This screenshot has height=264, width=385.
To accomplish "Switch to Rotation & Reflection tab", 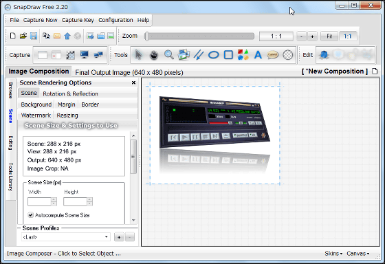I will 70,93.
